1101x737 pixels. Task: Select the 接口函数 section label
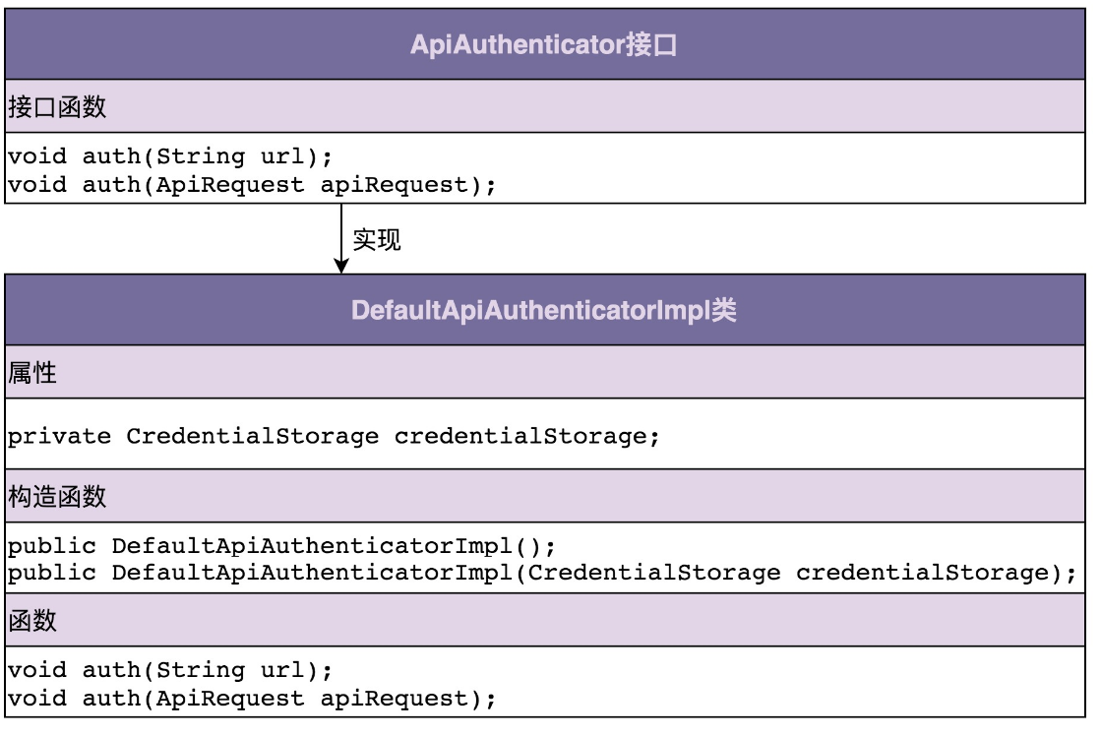point(57,107)
